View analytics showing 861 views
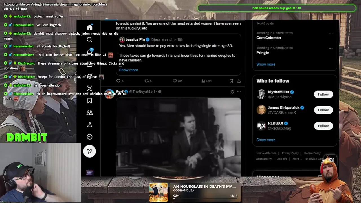Viewport: 361px width, 203px height. click(206, 81)
